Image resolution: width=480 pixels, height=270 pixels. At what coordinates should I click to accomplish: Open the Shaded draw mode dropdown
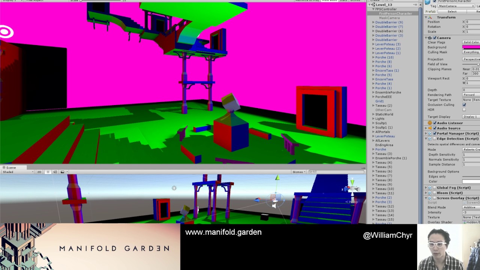click(x=18, y=172)
